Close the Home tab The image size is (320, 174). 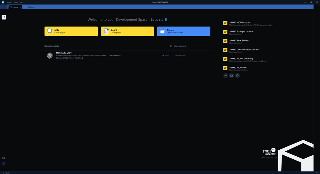[20, 7]
